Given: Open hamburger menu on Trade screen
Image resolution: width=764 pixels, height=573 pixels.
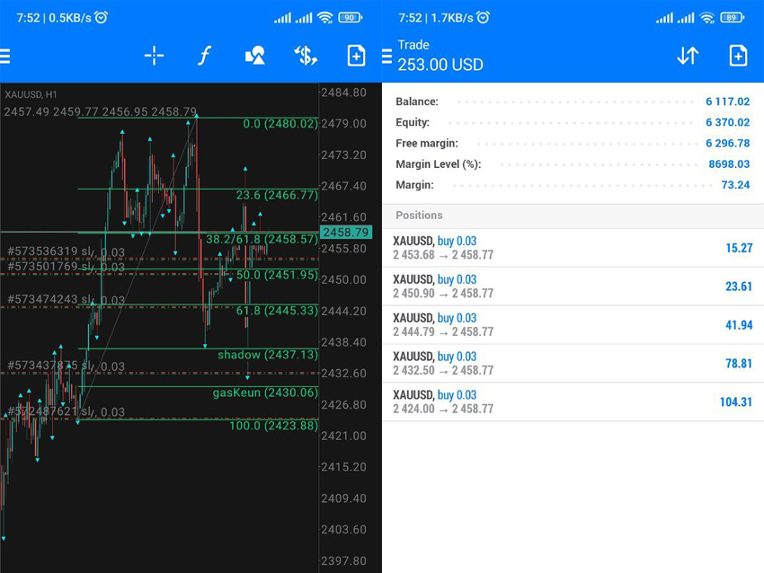Looking at the screenshot, I should (x=387, y=57).
